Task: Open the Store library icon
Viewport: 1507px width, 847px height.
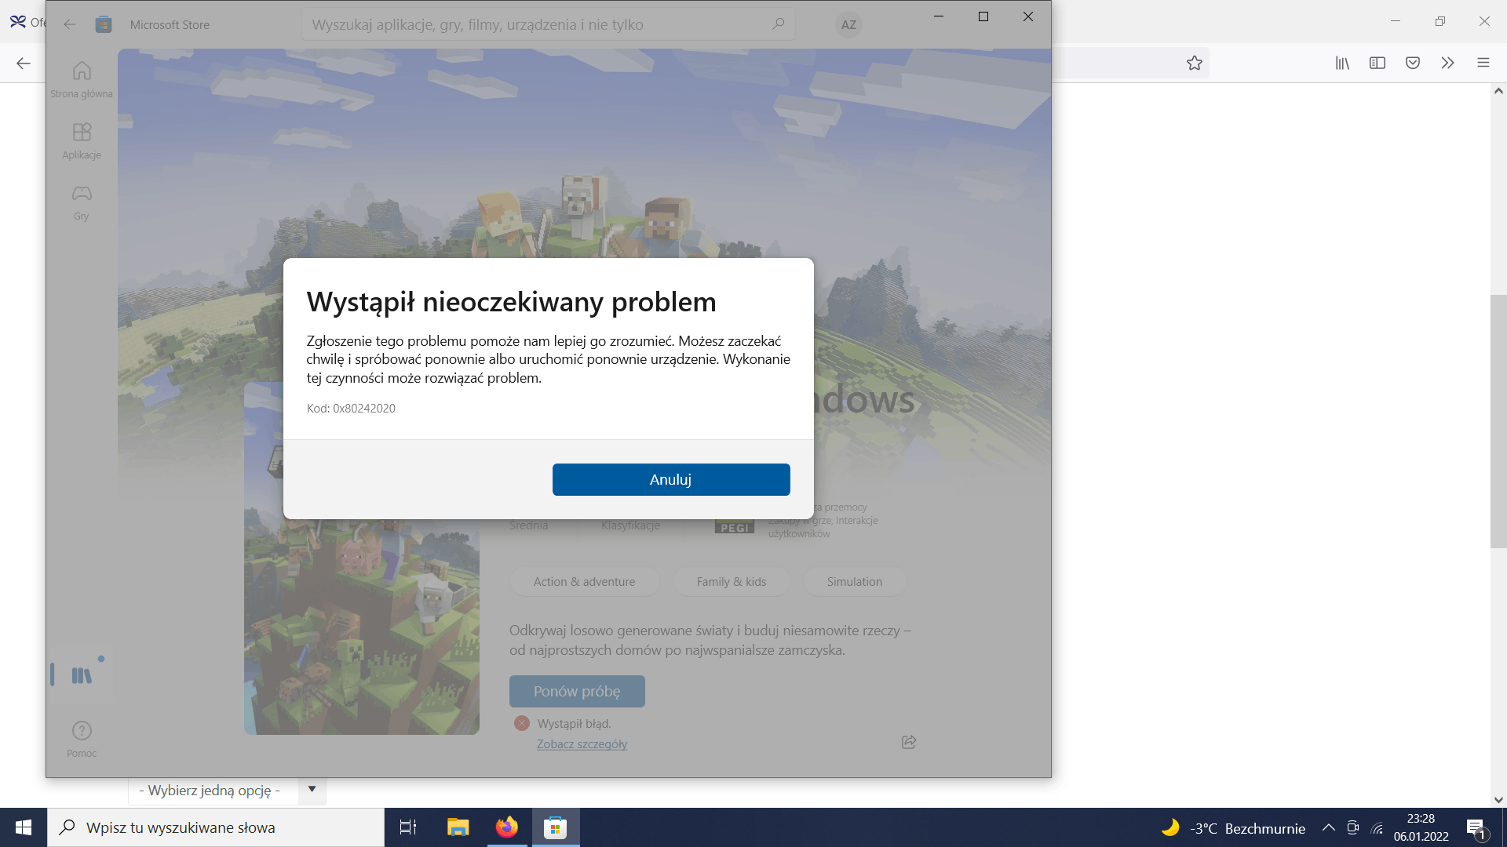Action: tap(82, 675)
